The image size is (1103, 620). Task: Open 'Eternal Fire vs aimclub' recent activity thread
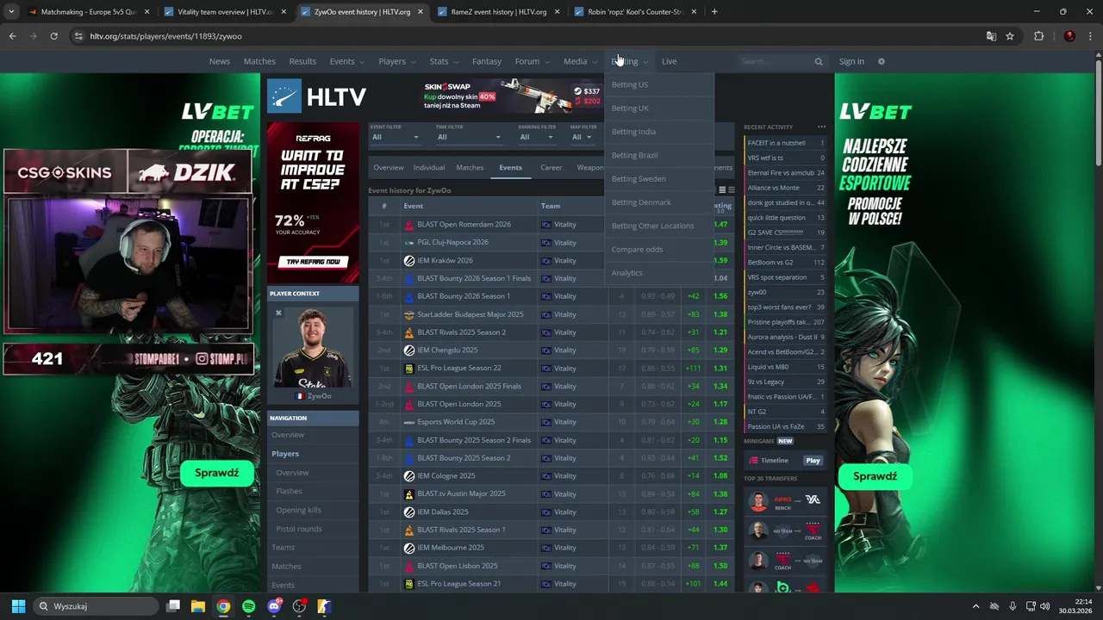point(786,173)
